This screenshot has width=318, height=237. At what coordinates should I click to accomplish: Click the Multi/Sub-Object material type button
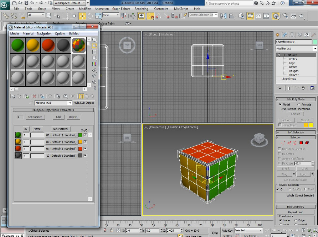83,103
